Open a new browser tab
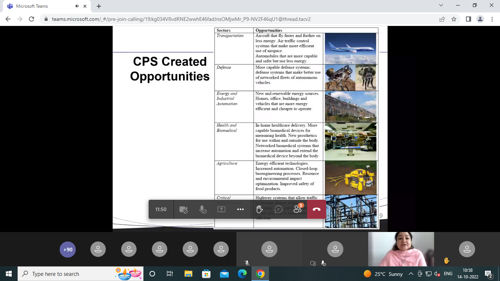Viewport: 500px width, 281px height. tap(99, 6)
